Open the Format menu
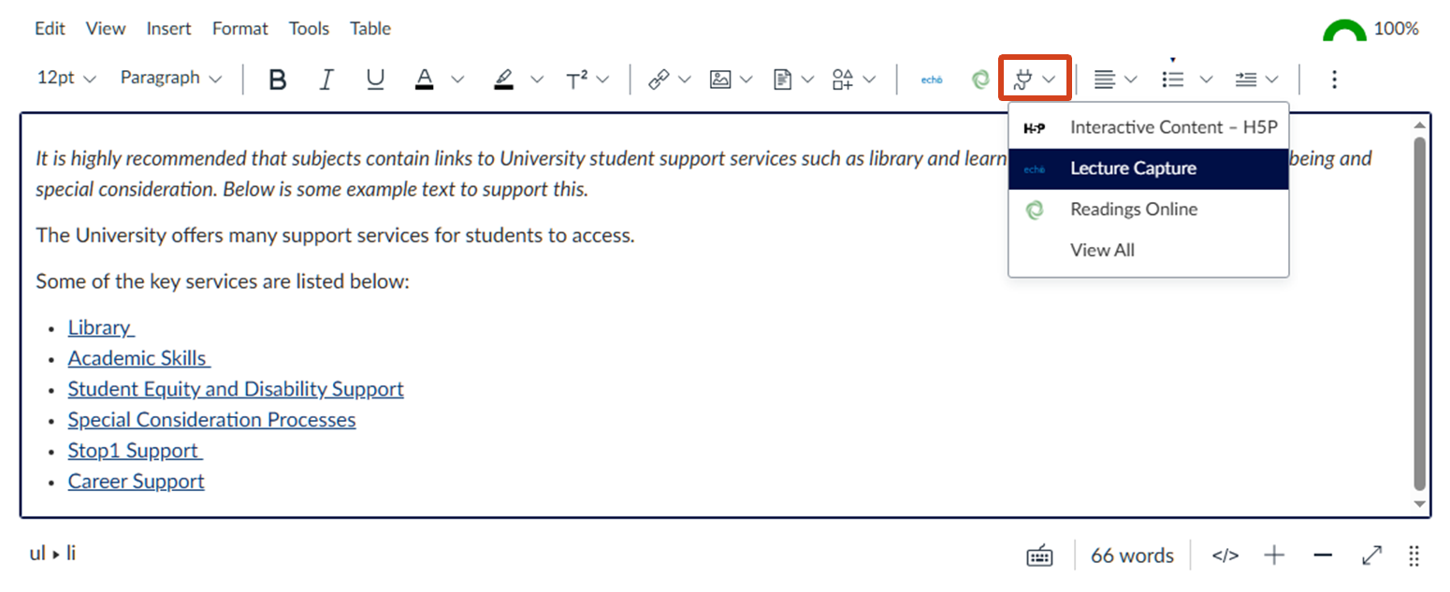The height and width of the screenshot is (592, 1450). click(x=240, y=29)
